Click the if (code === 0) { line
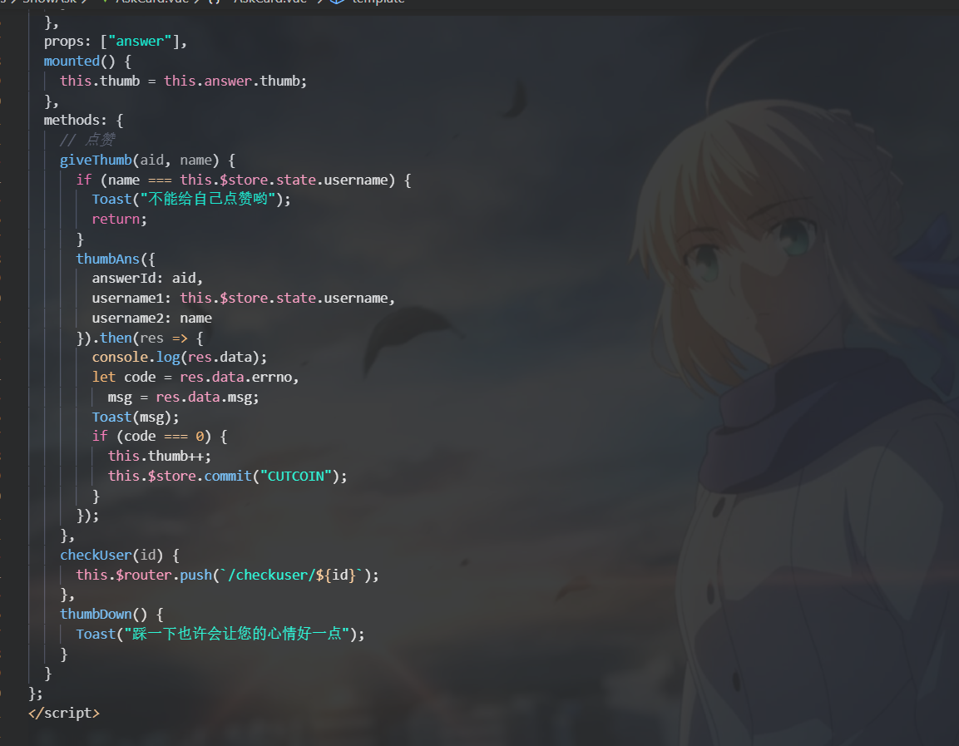The height and width of the screenshot is (746, 959). [160, 437]
